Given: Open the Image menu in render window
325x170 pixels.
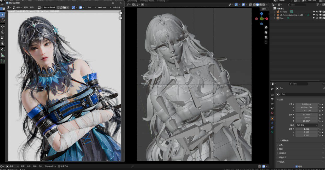Looking at the screenshot, I should point(32,7).
